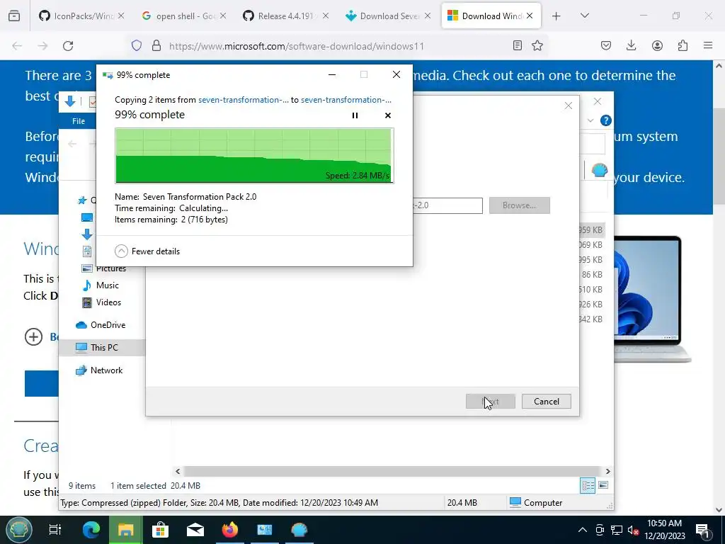Click Explorer horizontal scrollbar right arrow
725x544 pixels.
point(607,471)
